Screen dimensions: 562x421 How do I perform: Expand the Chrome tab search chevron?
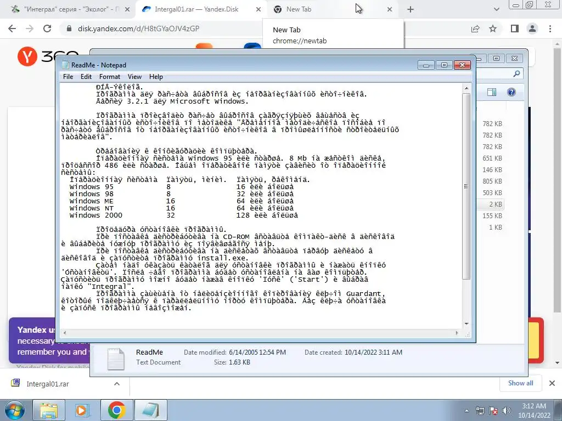point(496,10)
